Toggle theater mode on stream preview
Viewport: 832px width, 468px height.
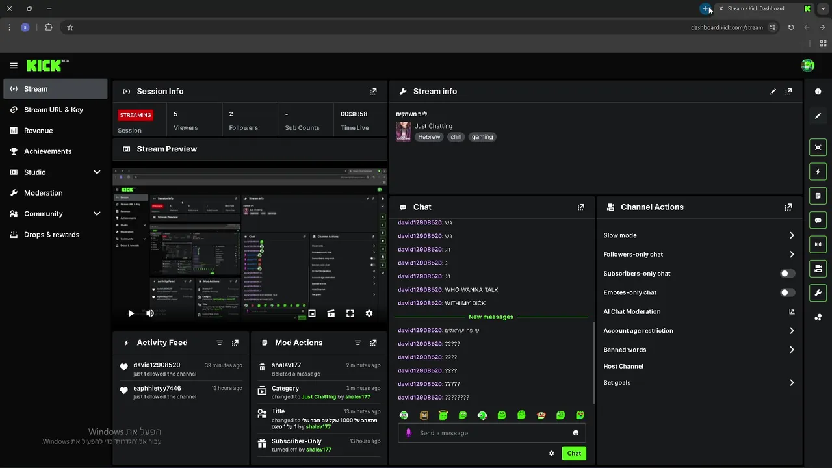pos(331,313)
